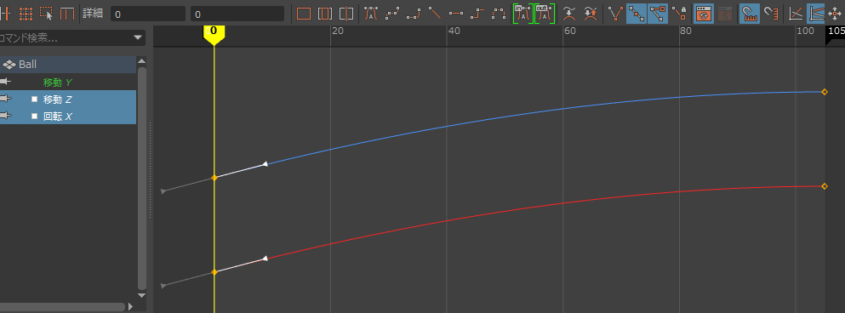Set Plateau tangents
845x313 pixels.
500,14
